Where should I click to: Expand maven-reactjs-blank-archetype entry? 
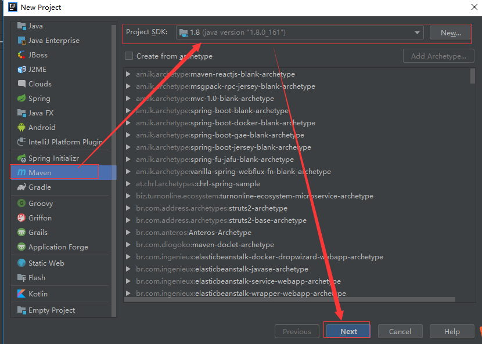coord(128,74)
